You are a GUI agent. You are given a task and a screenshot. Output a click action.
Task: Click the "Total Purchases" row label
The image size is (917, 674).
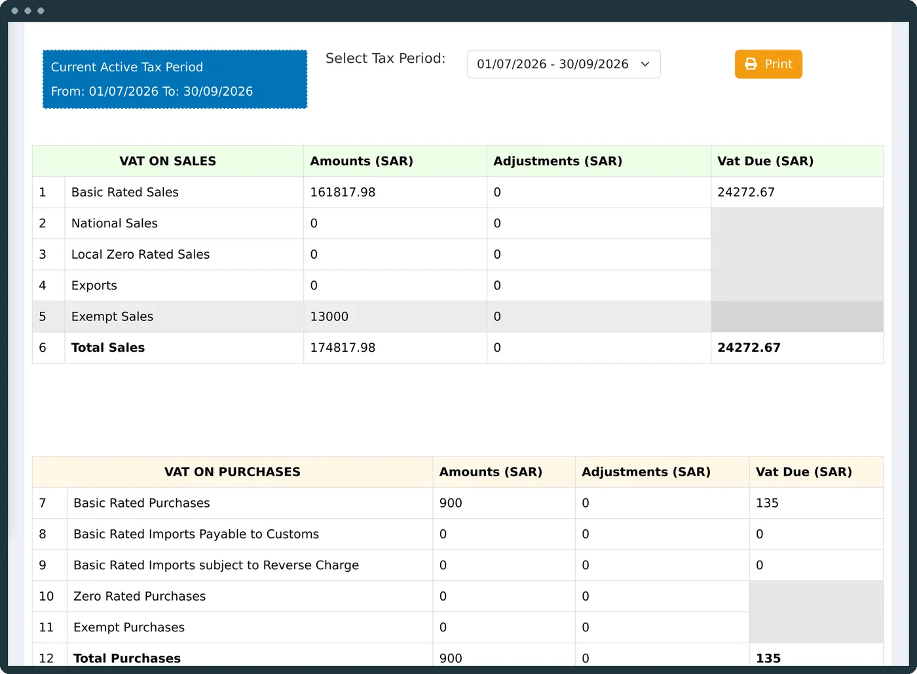127,658
